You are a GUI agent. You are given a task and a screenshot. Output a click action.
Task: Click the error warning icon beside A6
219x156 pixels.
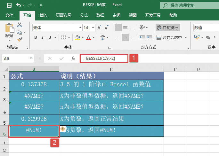tap(63, 129)
